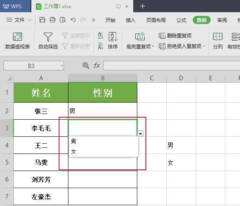Screen dimensions: 240x206
Task: Expand the 拒绝录入重复项 dropdown arrow
Action: pyautogui.click(x=204, y=46)
